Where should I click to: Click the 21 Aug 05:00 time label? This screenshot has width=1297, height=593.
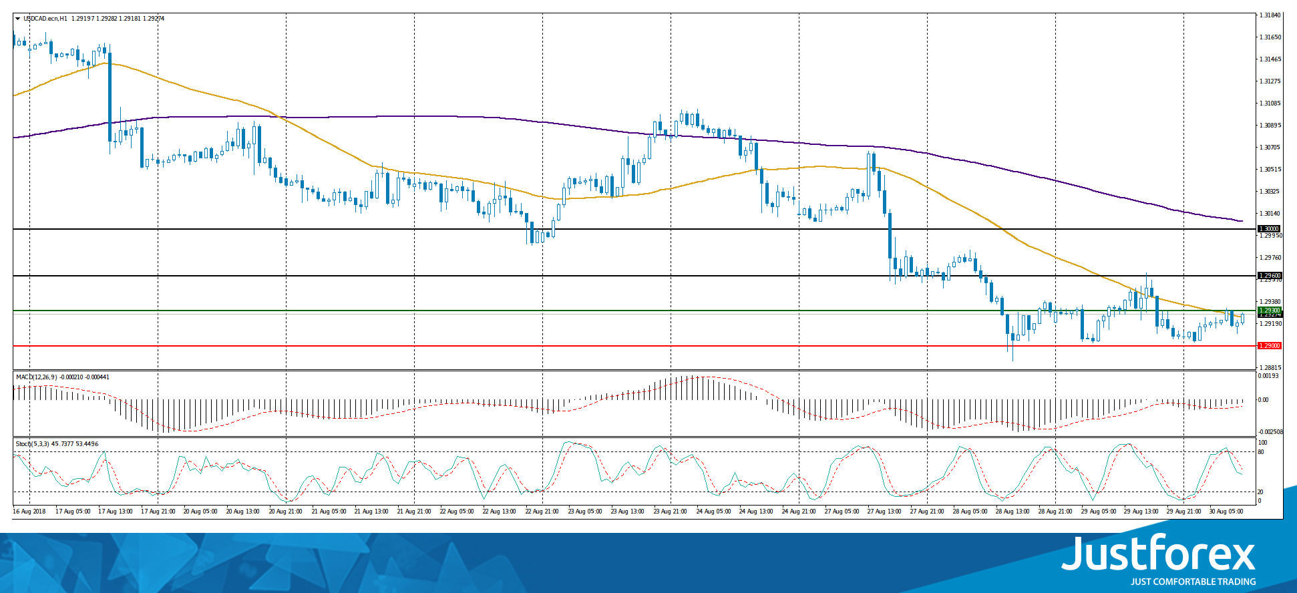click(x=329, y=512)
